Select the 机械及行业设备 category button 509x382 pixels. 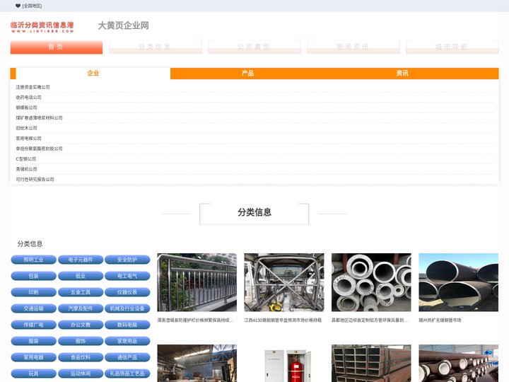pos(127,308)
